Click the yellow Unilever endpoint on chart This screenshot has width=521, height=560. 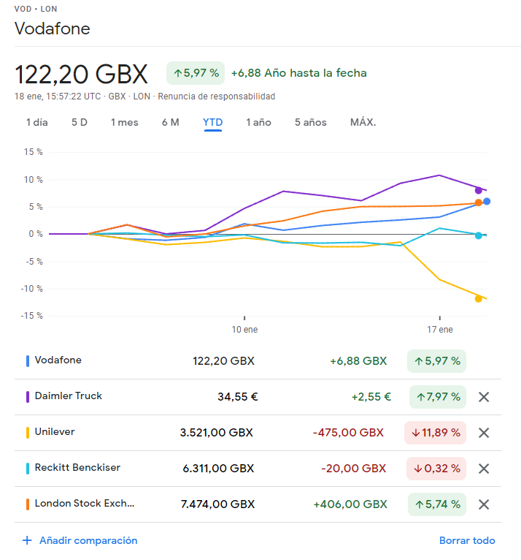coord(479,298)
